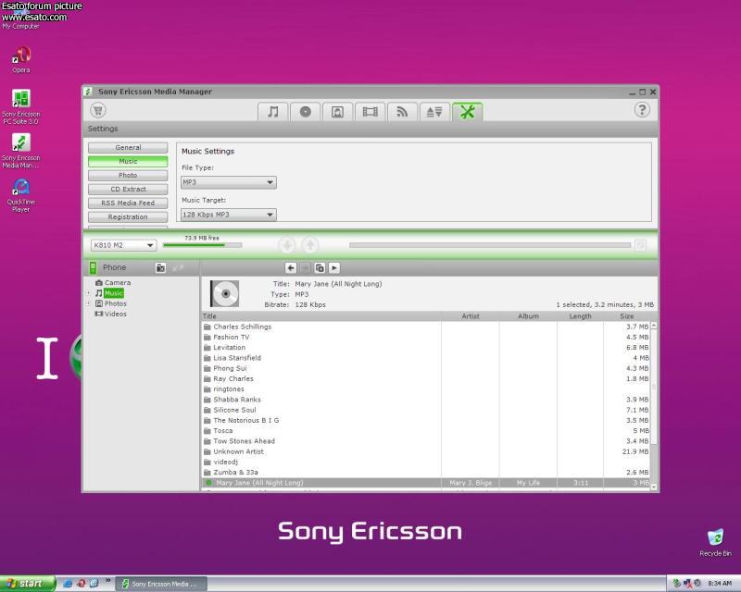Open the Settings wrench tab
This screenshot has height=592, width=741.
tap(468, 112)
